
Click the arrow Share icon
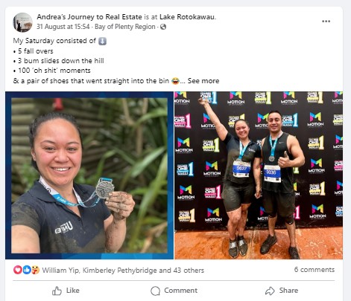coord(270,291)
